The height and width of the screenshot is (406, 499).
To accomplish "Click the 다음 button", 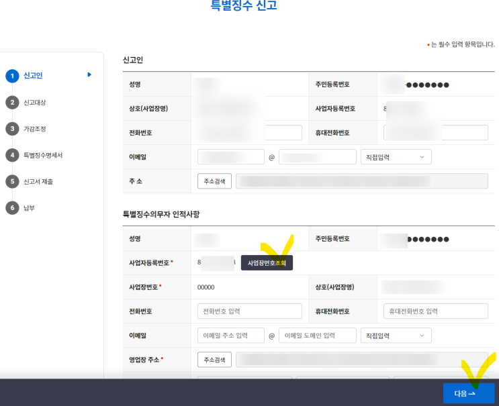I will click(469, 393).
